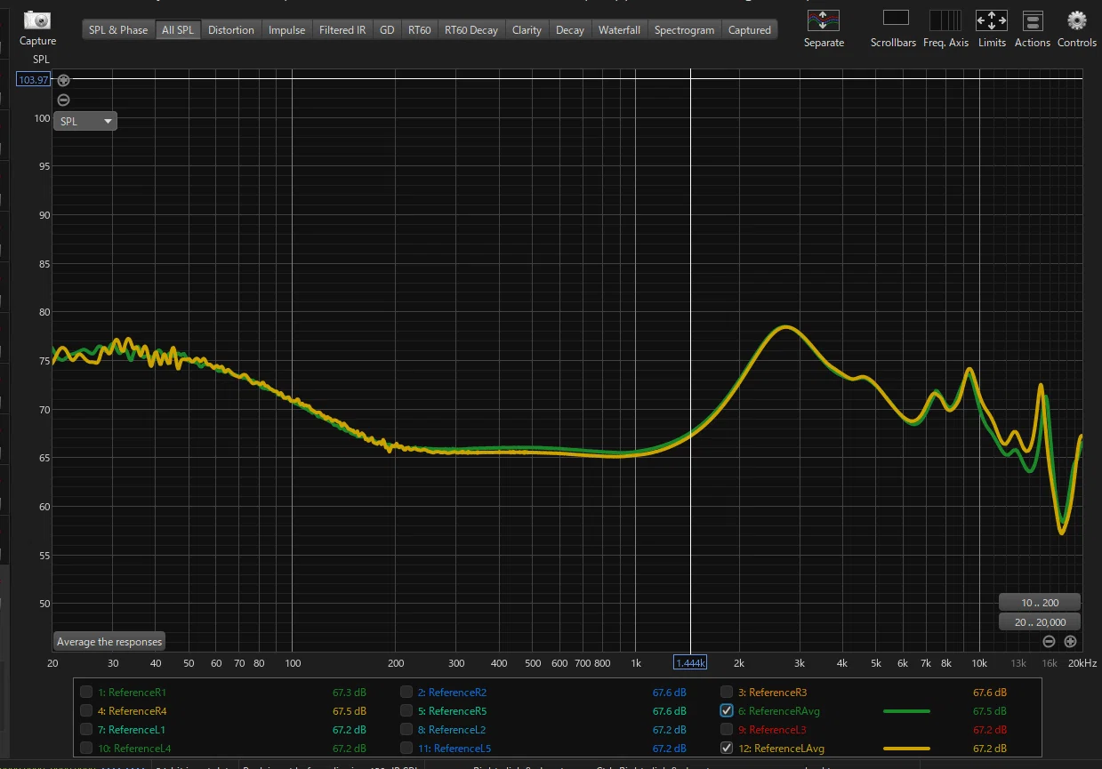Switch to the Filtered IR tab

coord(342,29)
